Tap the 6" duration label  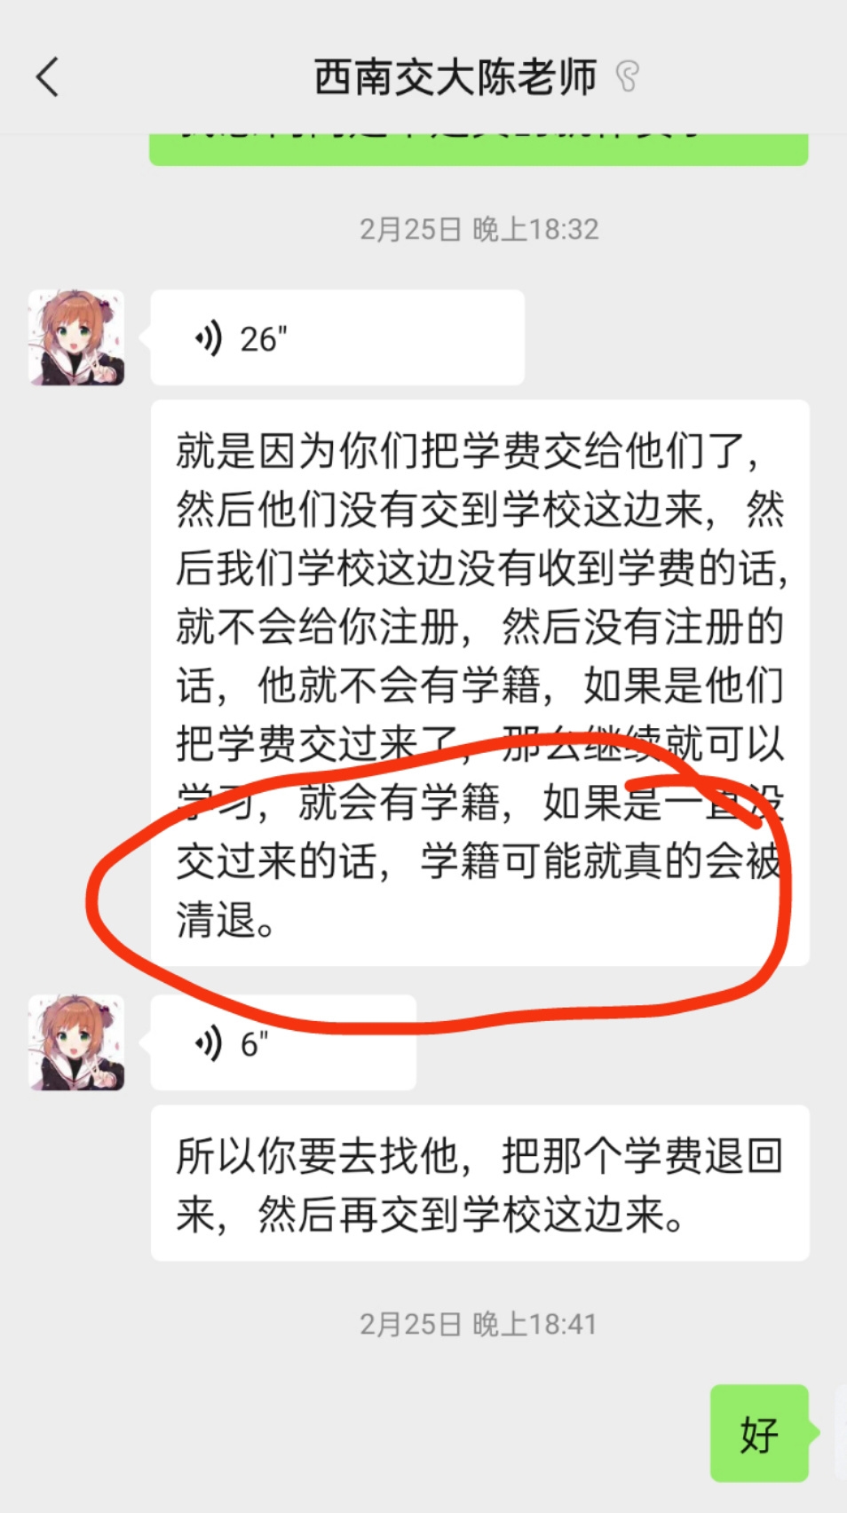point(254,1044)
